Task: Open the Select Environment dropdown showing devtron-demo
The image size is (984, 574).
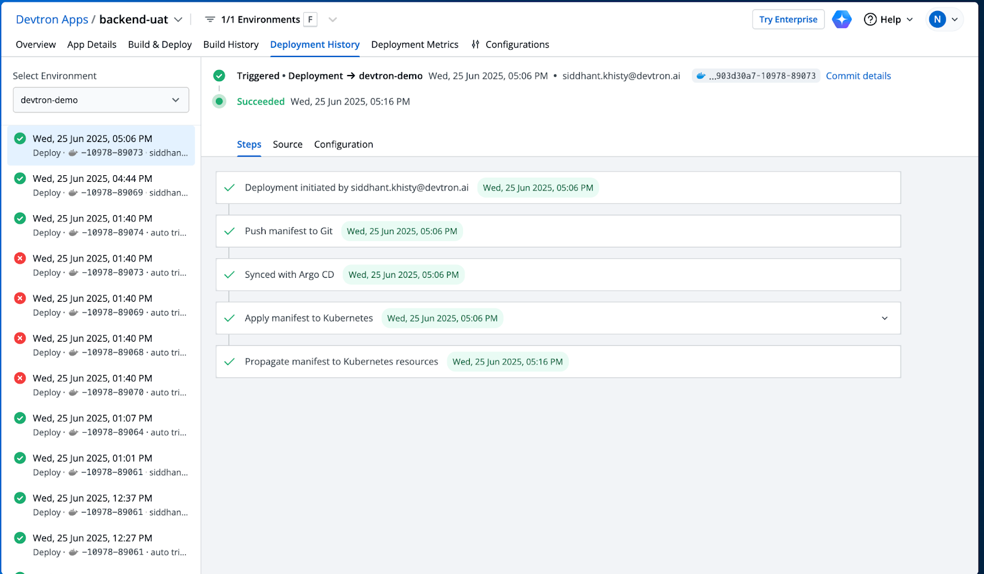Action: click(x=100, y=100)
